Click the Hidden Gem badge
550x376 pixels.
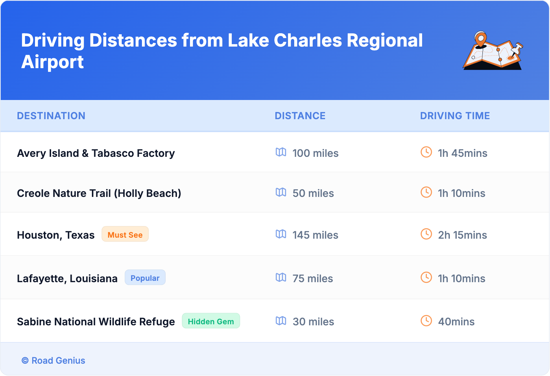tap(211, 321)
